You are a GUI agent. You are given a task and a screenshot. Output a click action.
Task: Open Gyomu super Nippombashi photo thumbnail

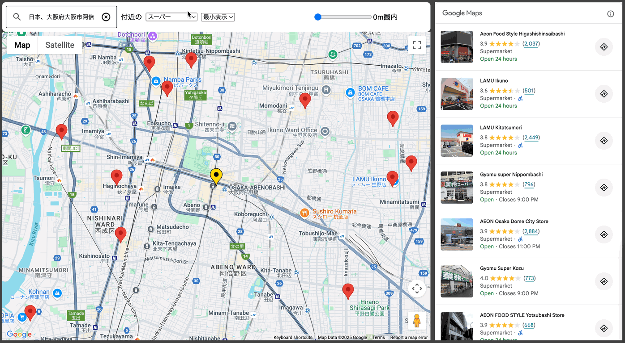tap(457, 188)
